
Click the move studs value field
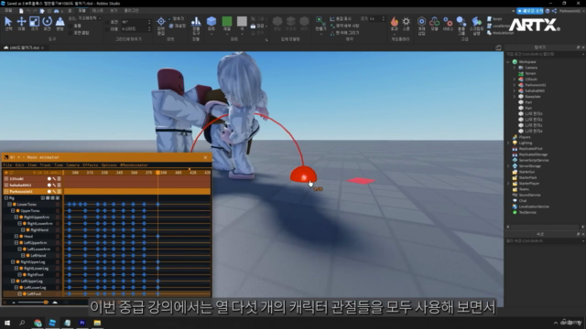(x=136, y=29)
